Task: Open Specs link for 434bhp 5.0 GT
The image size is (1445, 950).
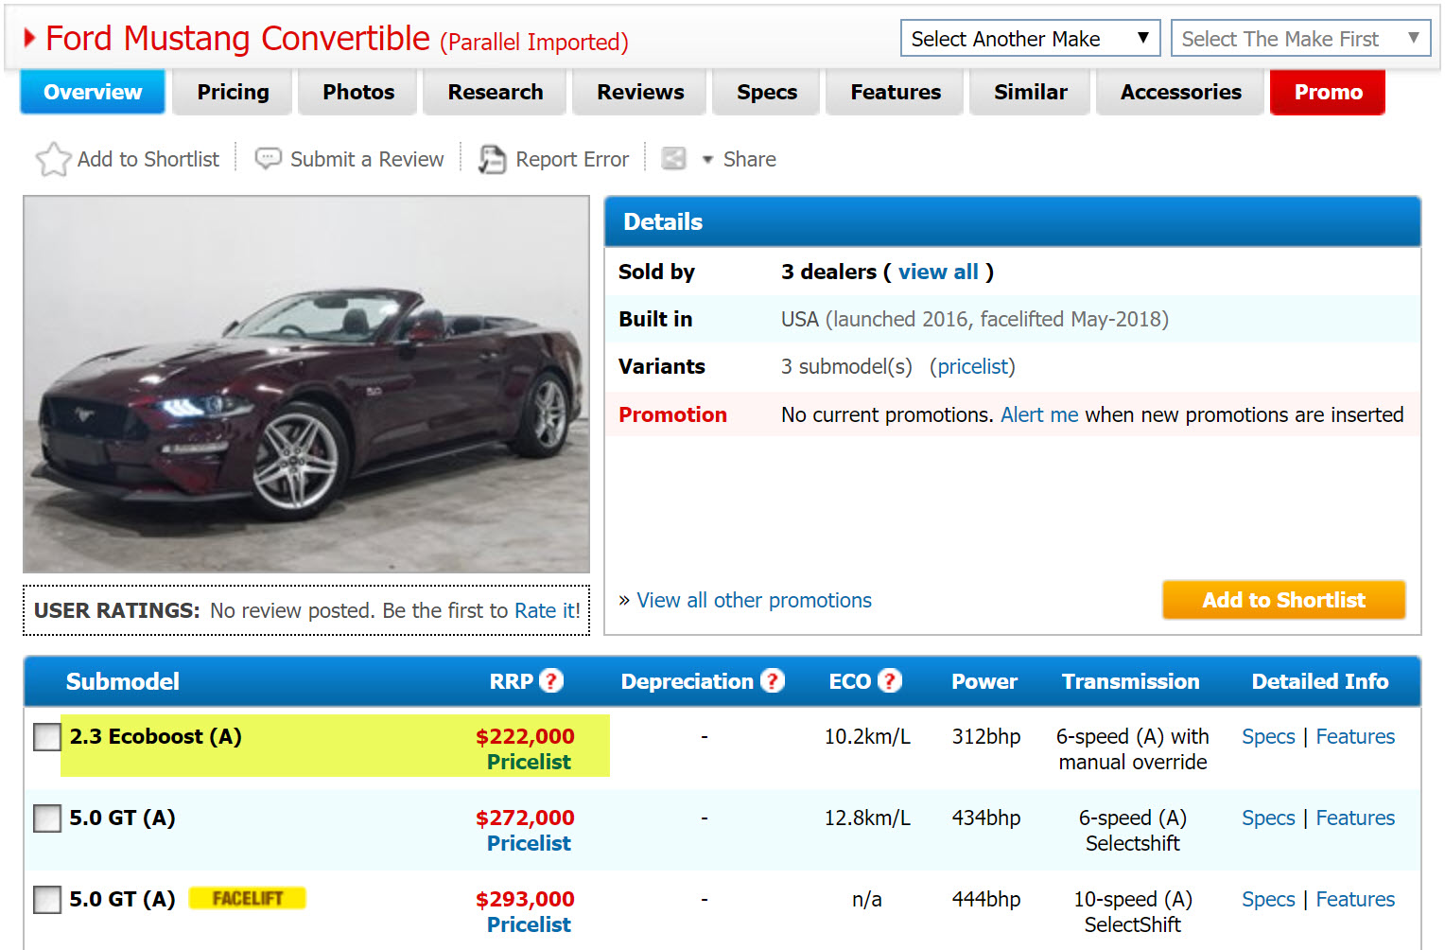Action: (1268, 818)
